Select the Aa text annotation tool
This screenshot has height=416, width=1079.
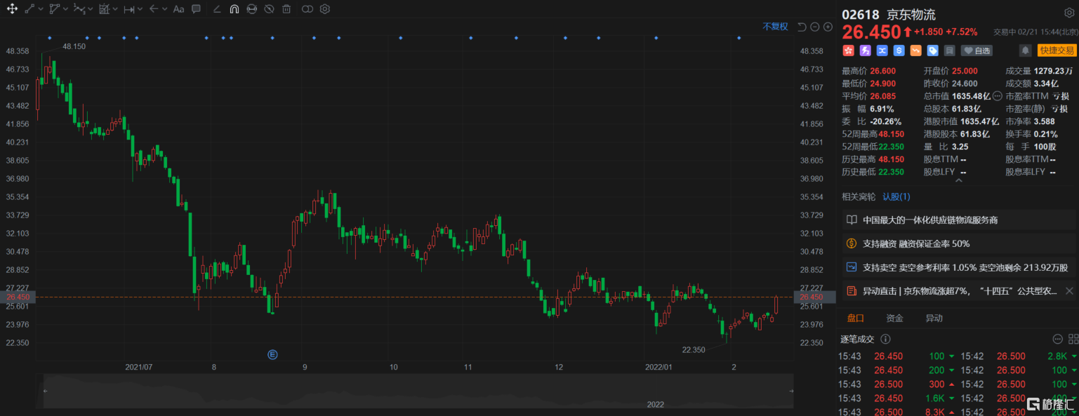point(178,9)
